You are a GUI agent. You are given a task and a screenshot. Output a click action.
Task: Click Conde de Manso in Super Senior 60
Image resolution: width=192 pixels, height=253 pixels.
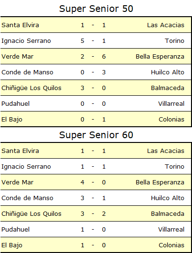tap(27, 198)
